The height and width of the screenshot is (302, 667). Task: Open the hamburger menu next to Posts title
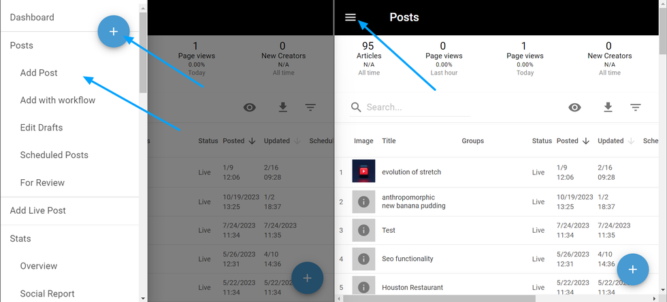click(351, 18)
